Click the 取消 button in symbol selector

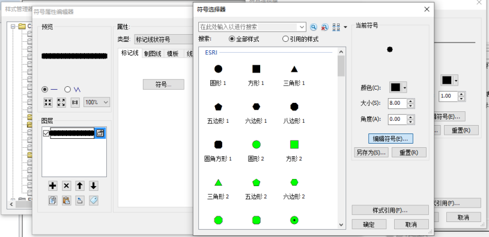412,224
